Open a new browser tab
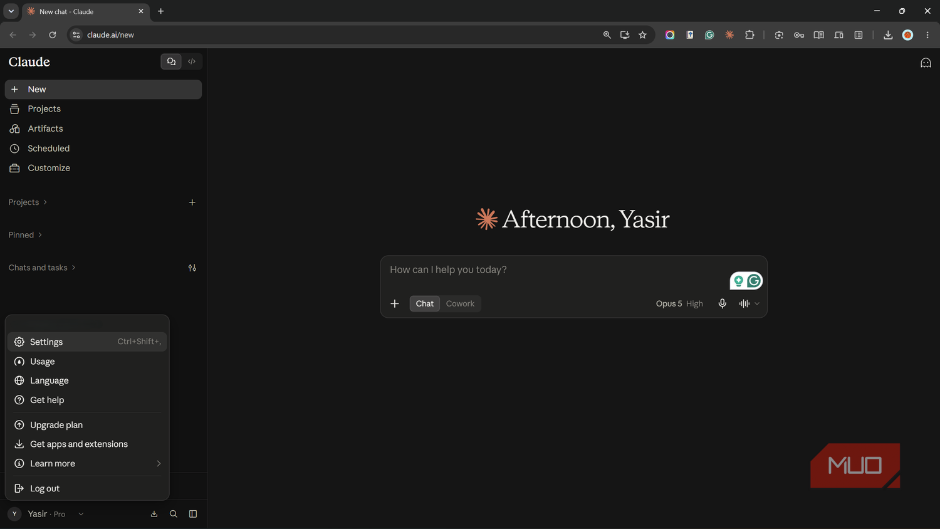This screenshot has width=940, height=529. [x=161, y=11]
